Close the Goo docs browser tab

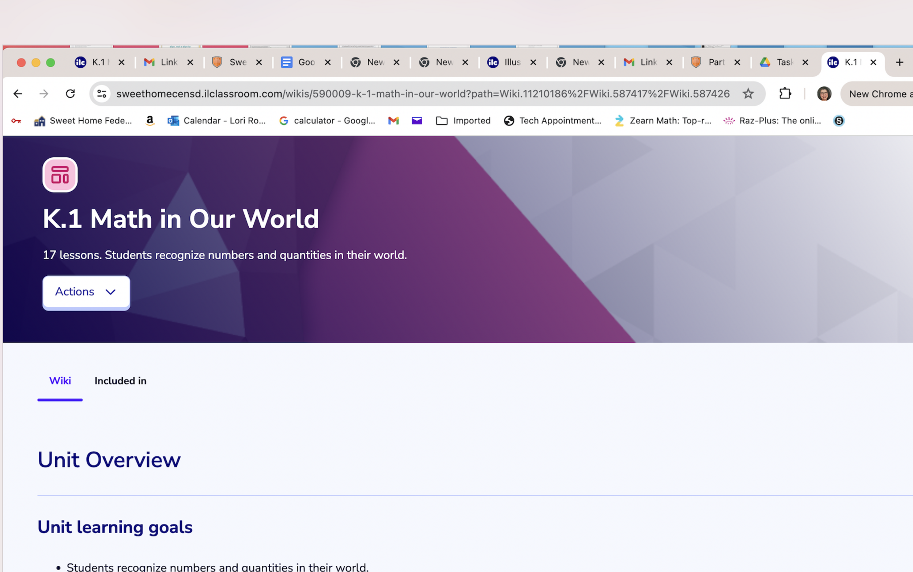click(328, 62)
